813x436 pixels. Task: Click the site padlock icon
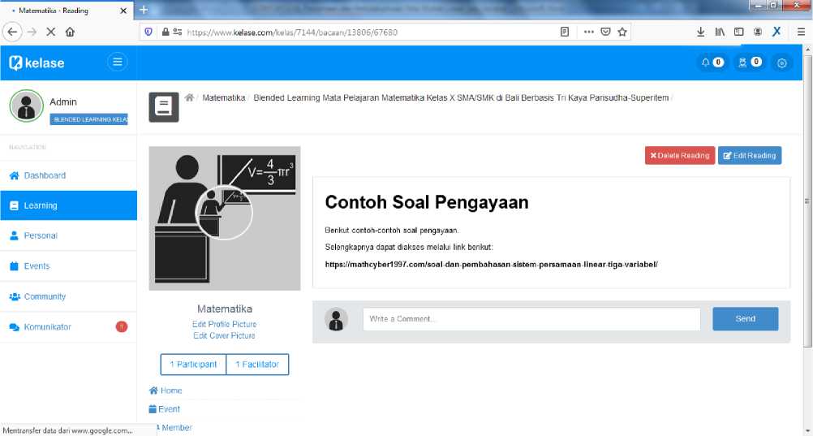[x=166, y=32]
